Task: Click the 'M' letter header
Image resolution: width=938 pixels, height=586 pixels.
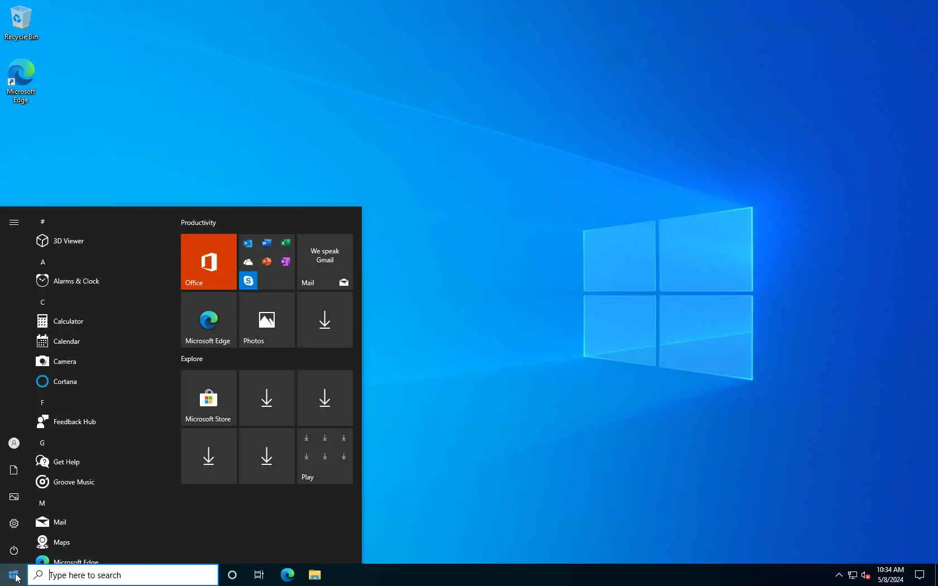Action: point(42,503)
